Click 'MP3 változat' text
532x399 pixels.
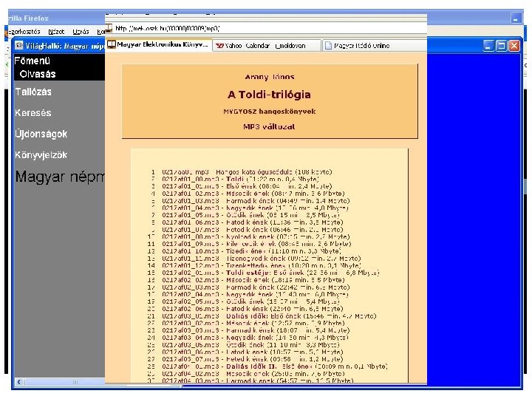click(269, 126)
